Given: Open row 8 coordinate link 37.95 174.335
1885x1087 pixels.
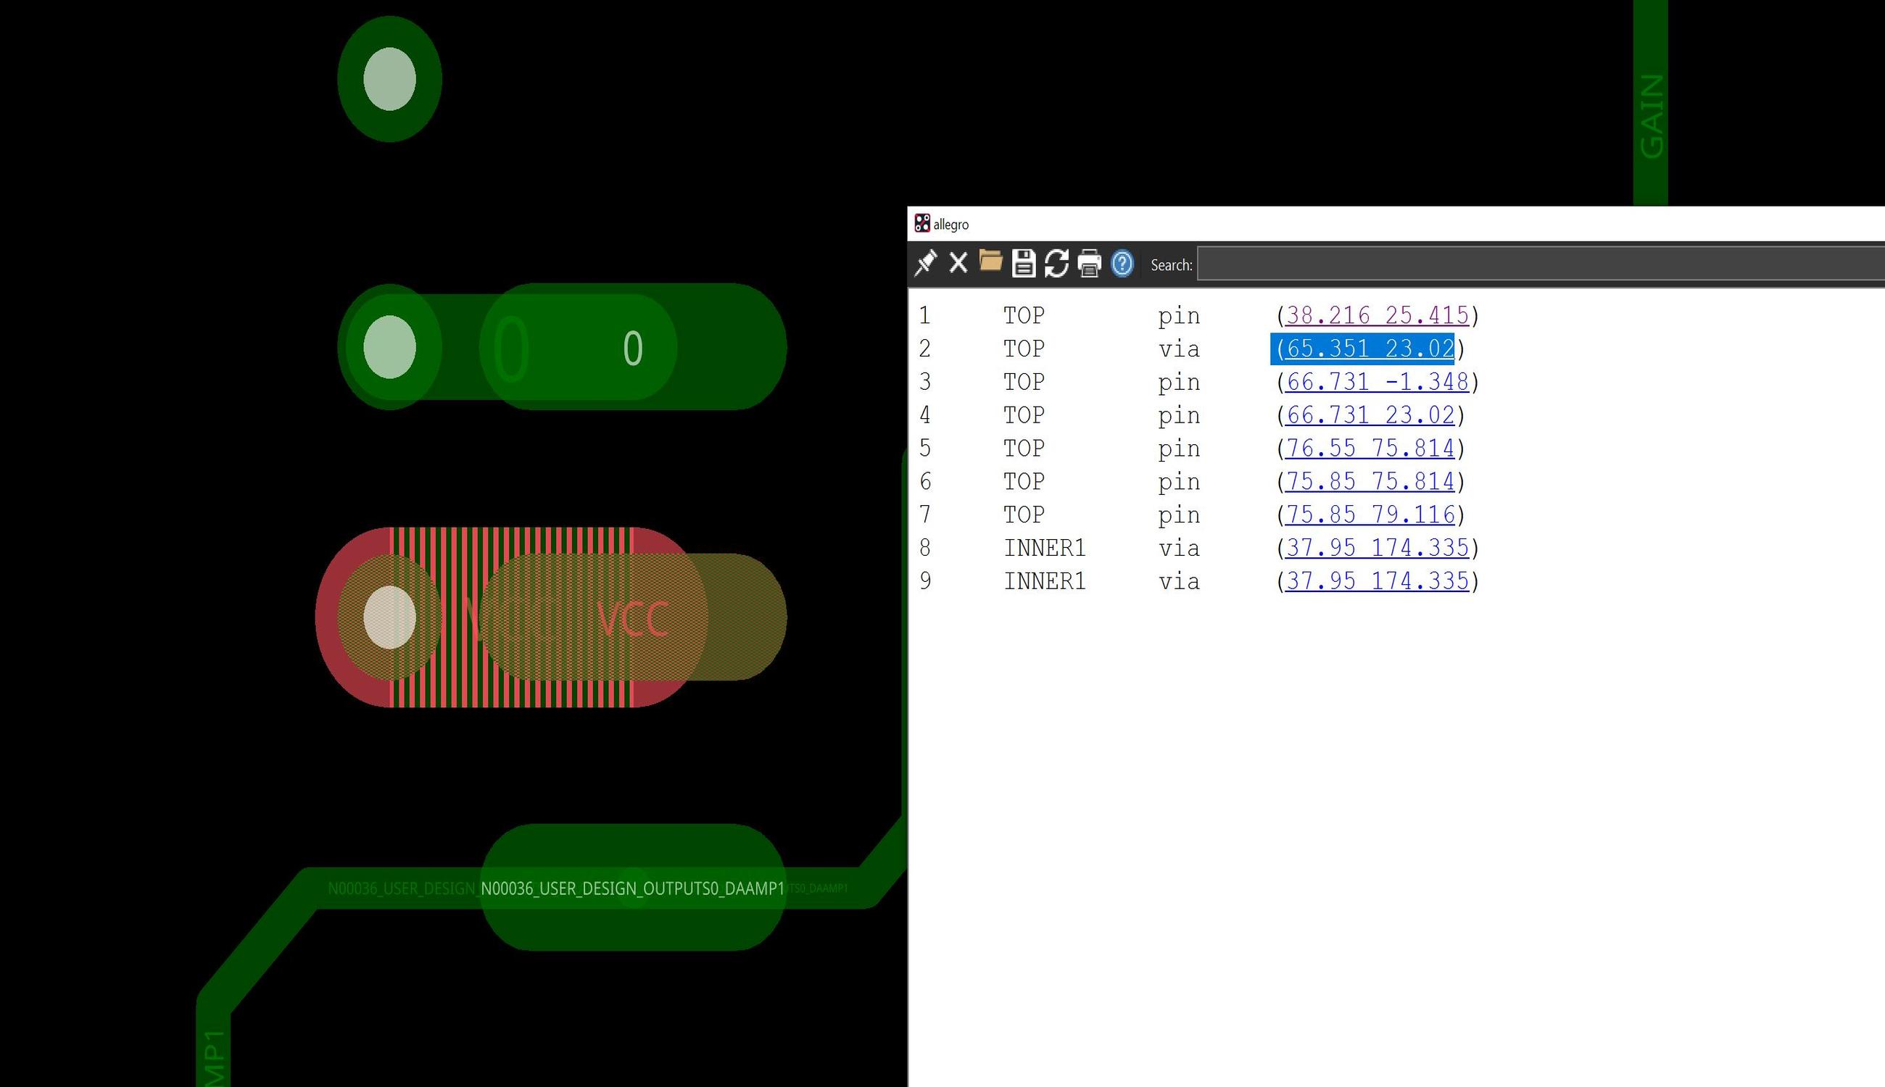Looking at the screenshot, I should coord(1377,548).
